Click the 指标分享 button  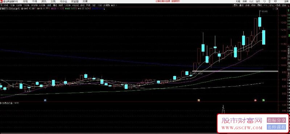coord(276,120)
